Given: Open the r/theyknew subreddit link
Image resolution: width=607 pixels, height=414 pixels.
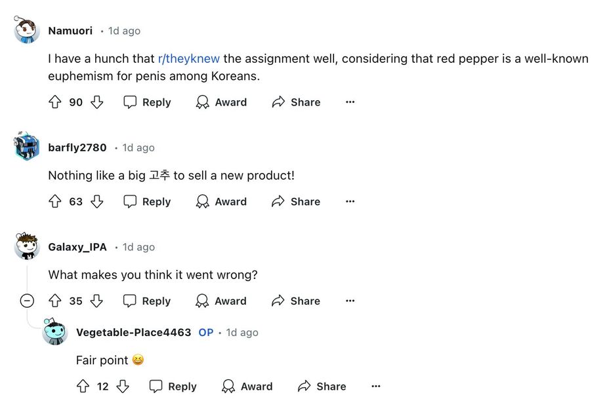Looking at the screenshot, I should [x=189, y=59].
